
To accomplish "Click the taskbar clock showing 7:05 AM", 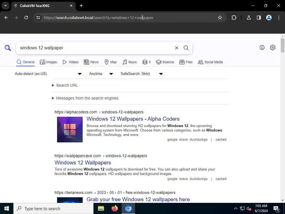I will click(261, 208).
